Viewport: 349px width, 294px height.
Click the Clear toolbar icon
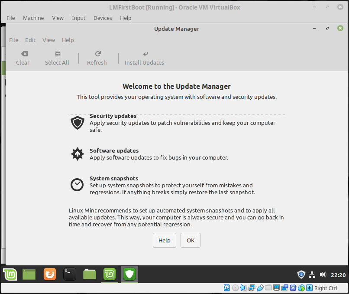pyautogui.click(x=24, y=54)
